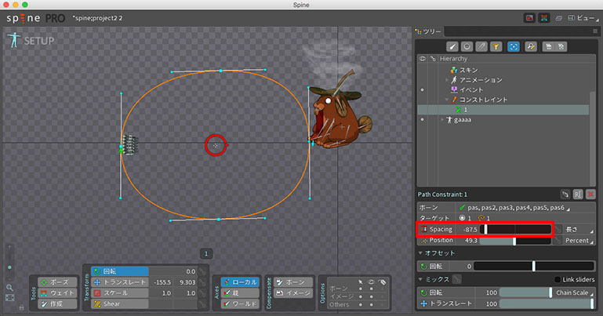
Task: Click the fit-to-view frame icon
Action: click(9, 297)
